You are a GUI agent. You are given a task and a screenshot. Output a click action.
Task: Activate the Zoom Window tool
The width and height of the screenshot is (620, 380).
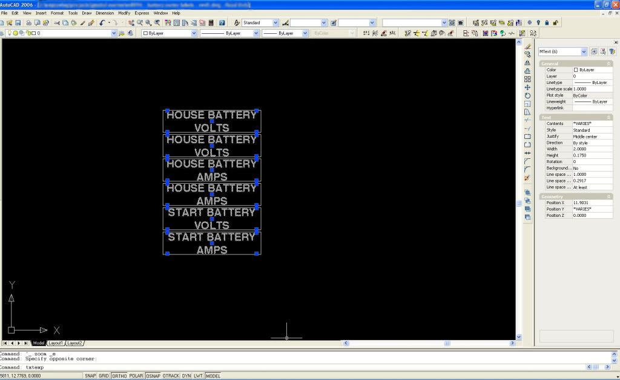tap(148, 22)
